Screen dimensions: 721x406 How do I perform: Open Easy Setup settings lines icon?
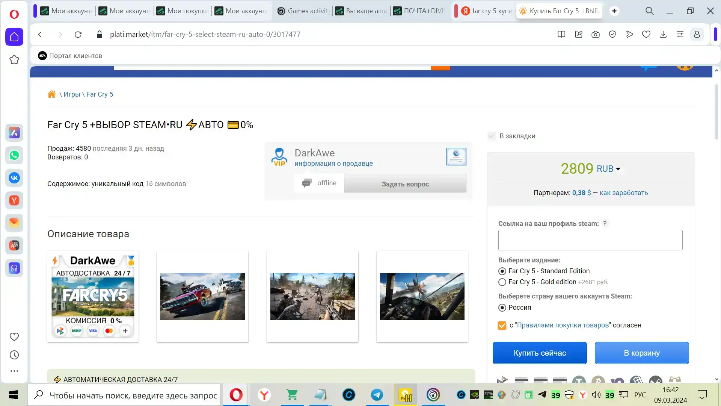click(x=680, y=35)
